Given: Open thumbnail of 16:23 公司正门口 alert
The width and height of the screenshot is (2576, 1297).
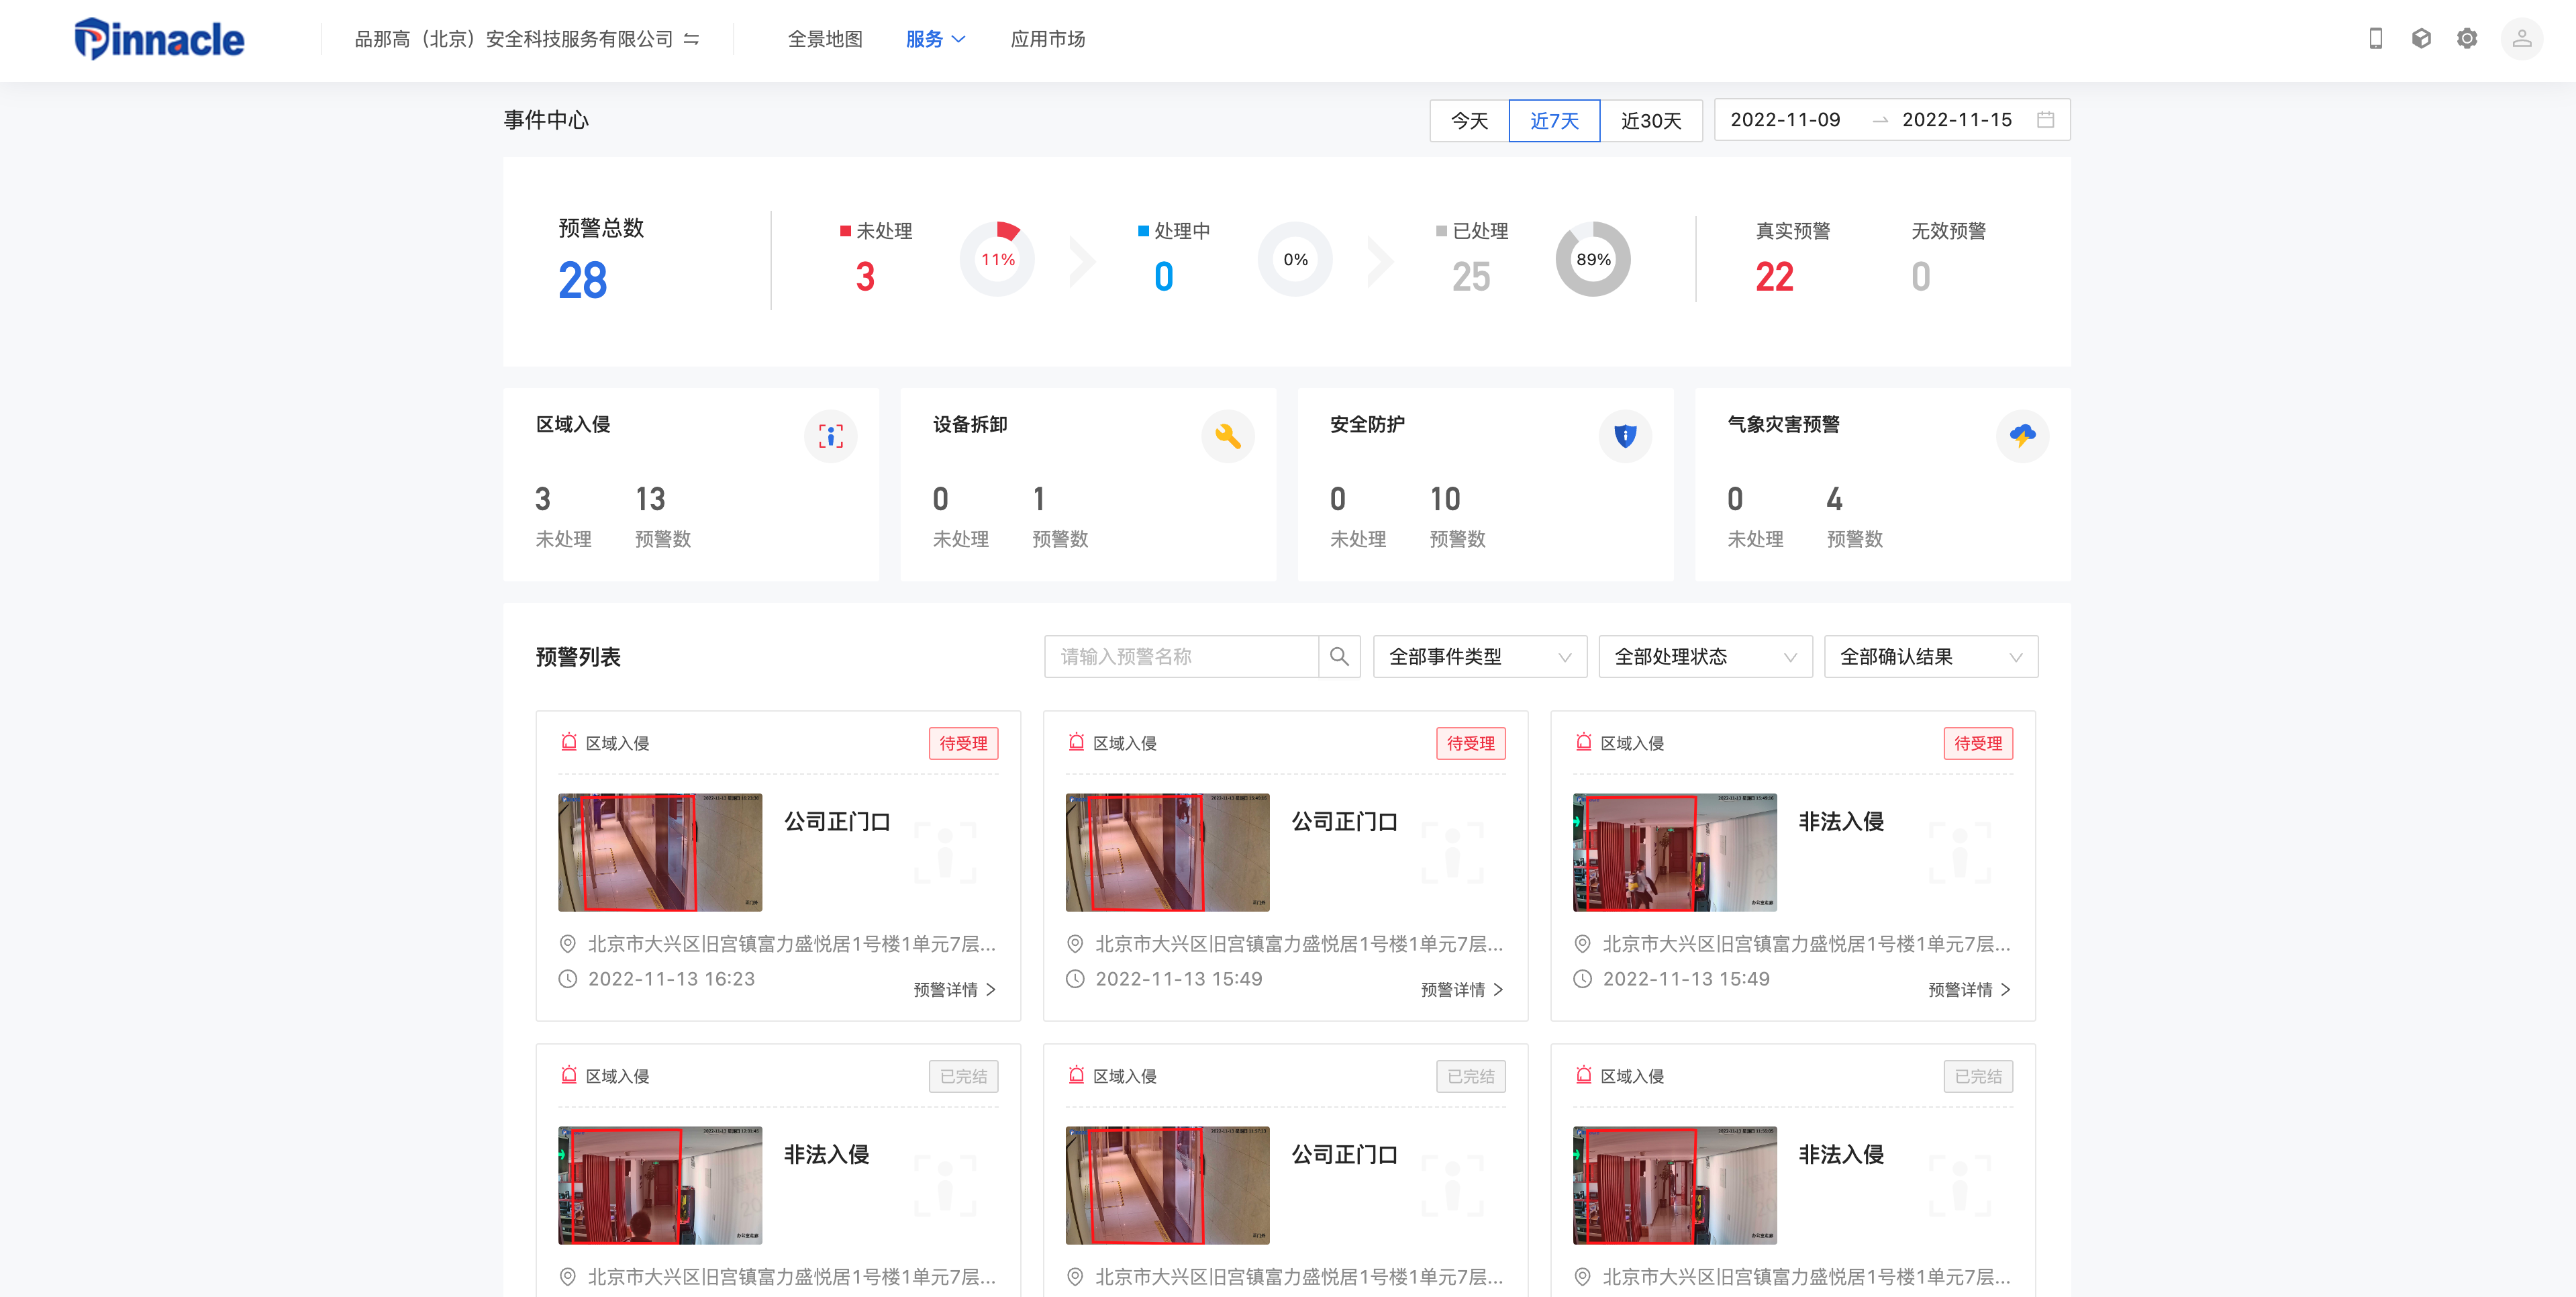Looking at the screenshot, I should (660, 852).
